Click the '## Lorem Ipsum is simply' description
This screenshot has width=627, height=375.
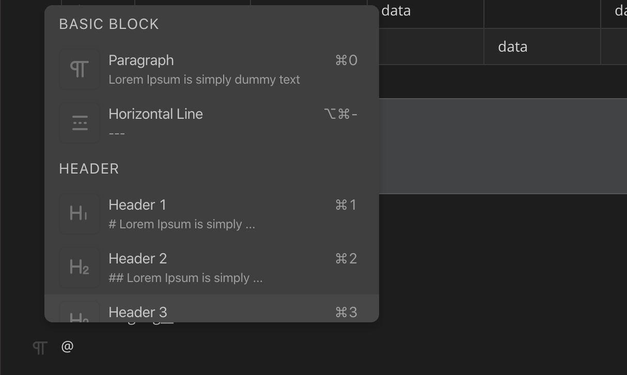pos(185,278)
